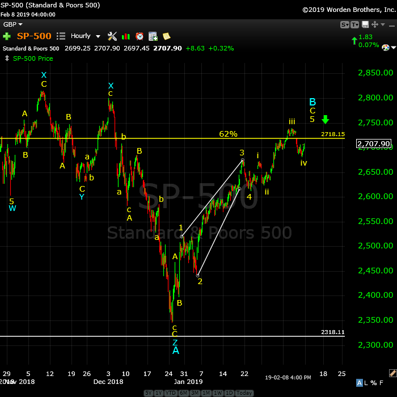397x397 pixels.
Task: Click the green 1.83 change value
Action: coord(365,37)
